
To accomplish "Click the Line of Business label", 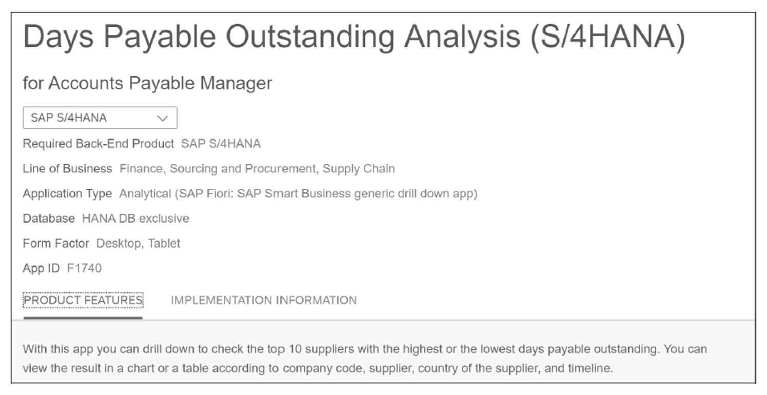I will [67, 168].
